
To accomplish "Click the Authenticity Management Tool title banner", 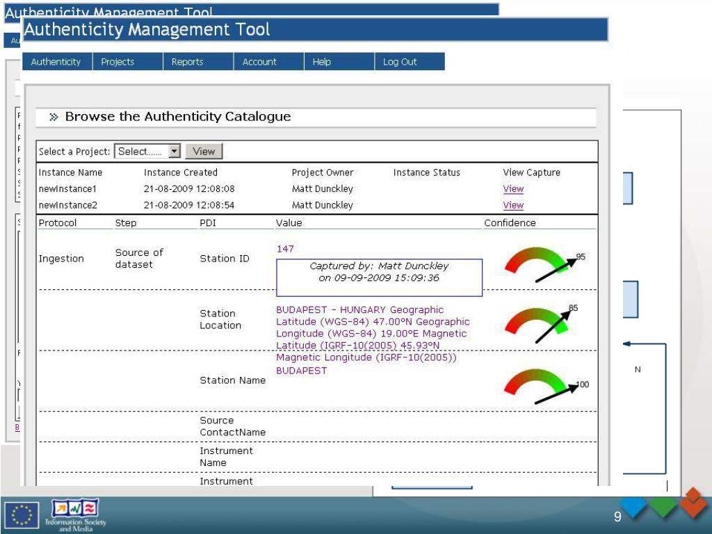I will click(315, 29).
